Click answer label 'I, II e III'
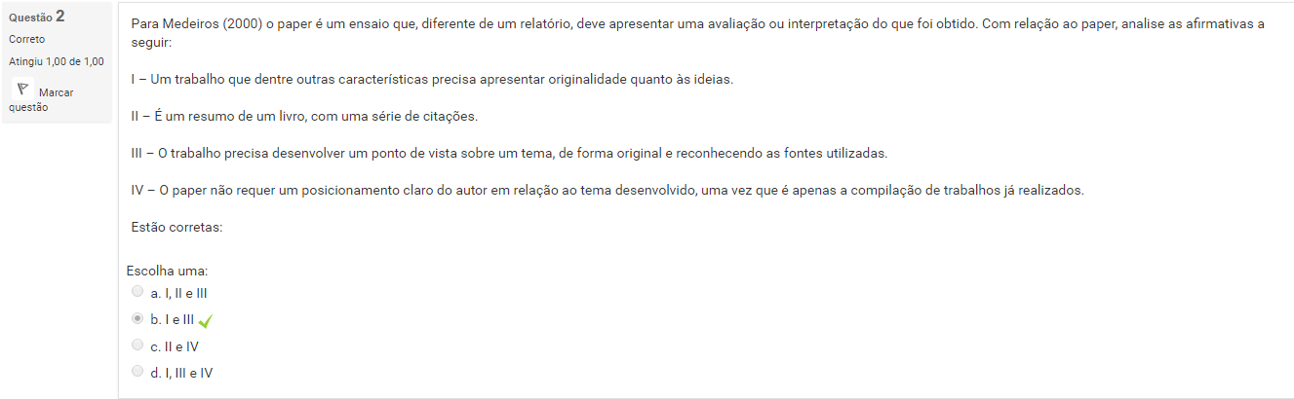1294x399 pixels. tap(178, 292)
